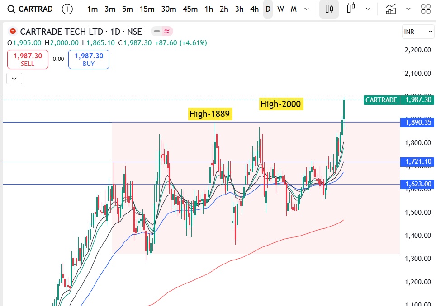The width and height of the screenshot is (436, 306).
Task: Switch to the Weekly (W) timeframe
Action: [x=280, y=9]
